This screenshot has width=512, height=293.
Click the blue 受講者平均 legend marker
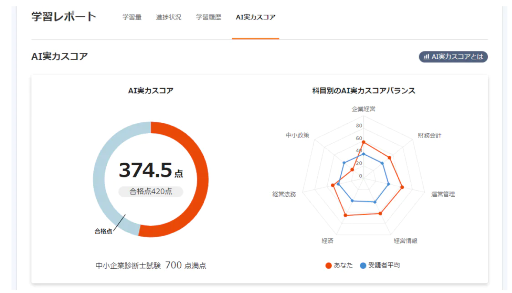363,265
